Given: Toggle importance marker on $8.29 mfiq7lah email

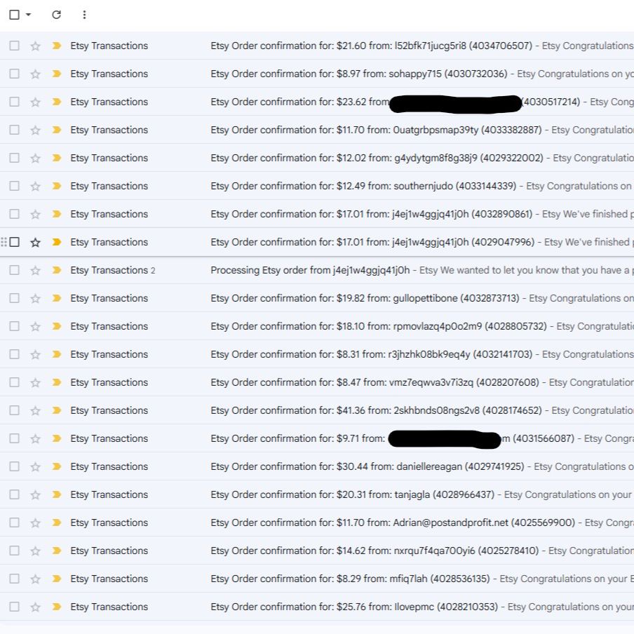Looking at the screenshot, I should point(57,579).
